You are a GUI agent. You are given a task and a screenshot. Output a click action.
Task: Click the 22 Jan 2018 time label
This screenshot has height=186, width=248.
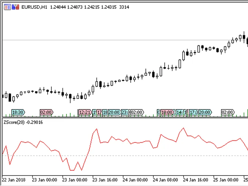point(13,180)
